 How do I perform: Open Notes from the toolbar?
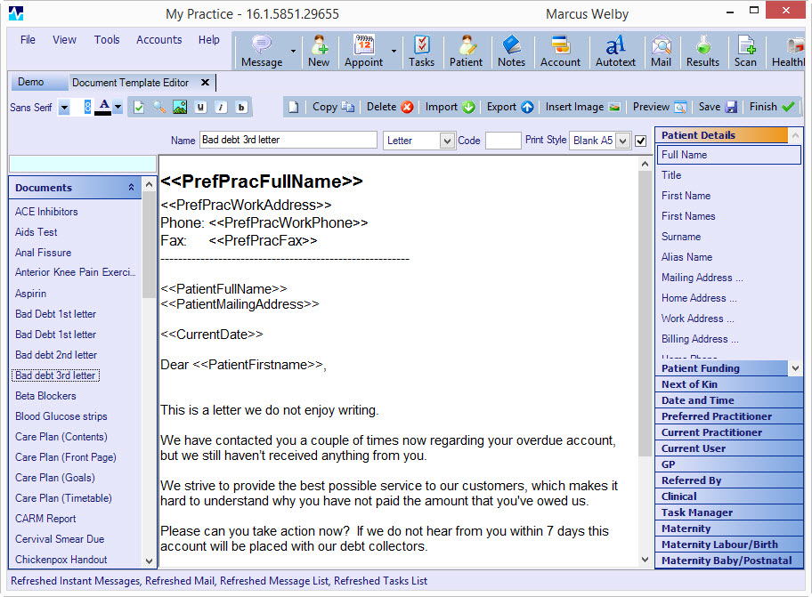(x=511, y=51)
